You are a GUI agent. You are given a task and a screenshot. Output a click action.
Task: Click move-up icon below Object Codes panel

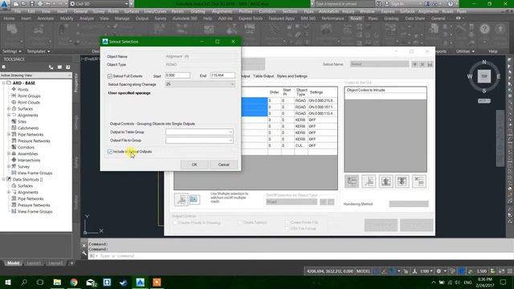[x=385, y=181]
